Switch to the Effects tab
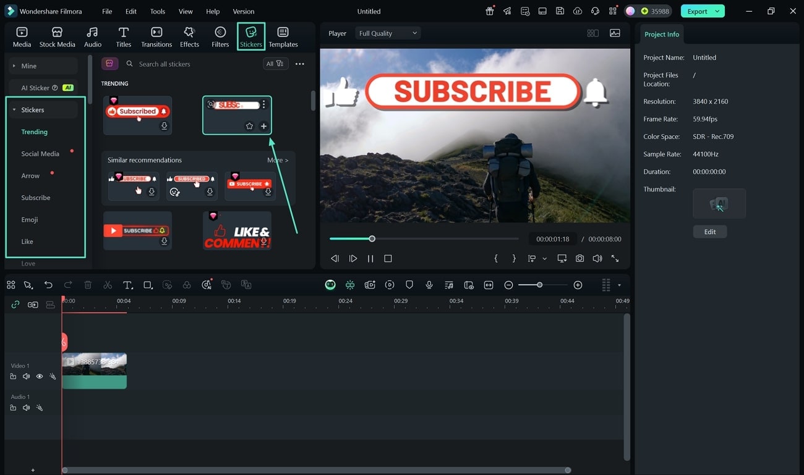This screenshot has height=475, width=804. coord(189,37)
